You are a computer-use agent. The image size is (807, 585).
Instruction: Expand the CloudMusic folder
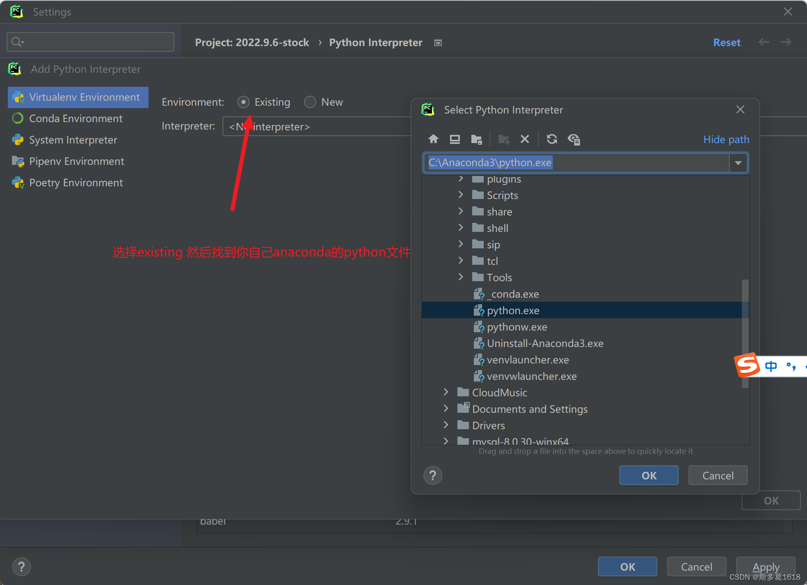click(x=446, y=392)
